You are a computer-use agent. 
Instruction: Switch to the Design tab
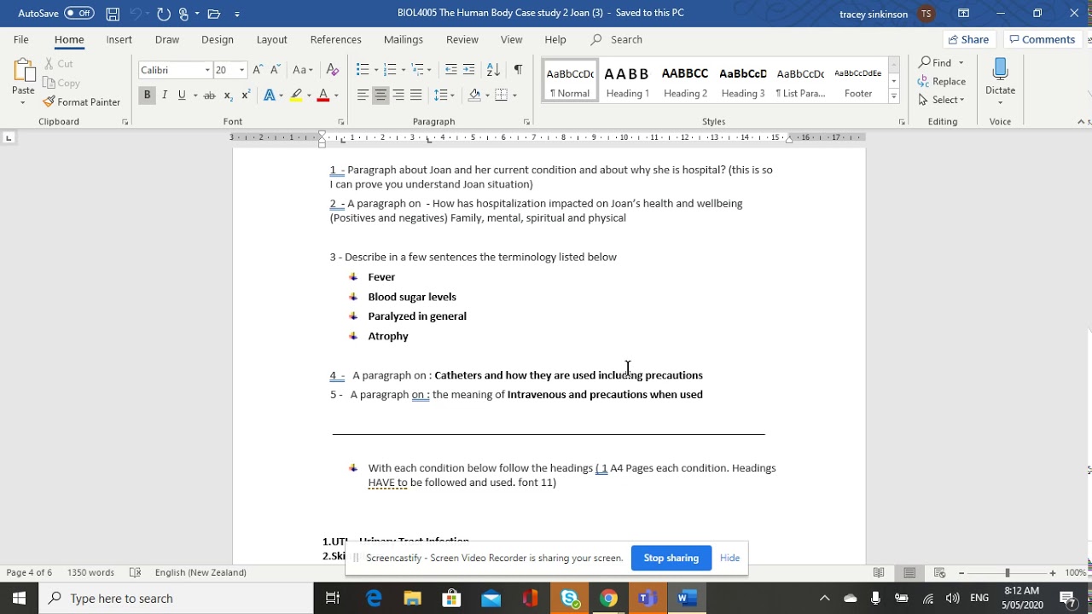coord(218,39)
